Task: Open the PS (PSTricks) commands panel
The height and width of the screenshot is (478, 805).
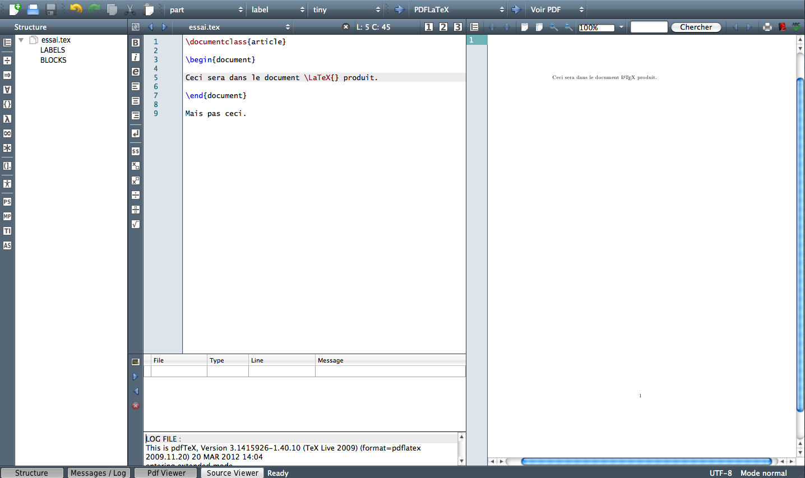Action: pos(7,202)
